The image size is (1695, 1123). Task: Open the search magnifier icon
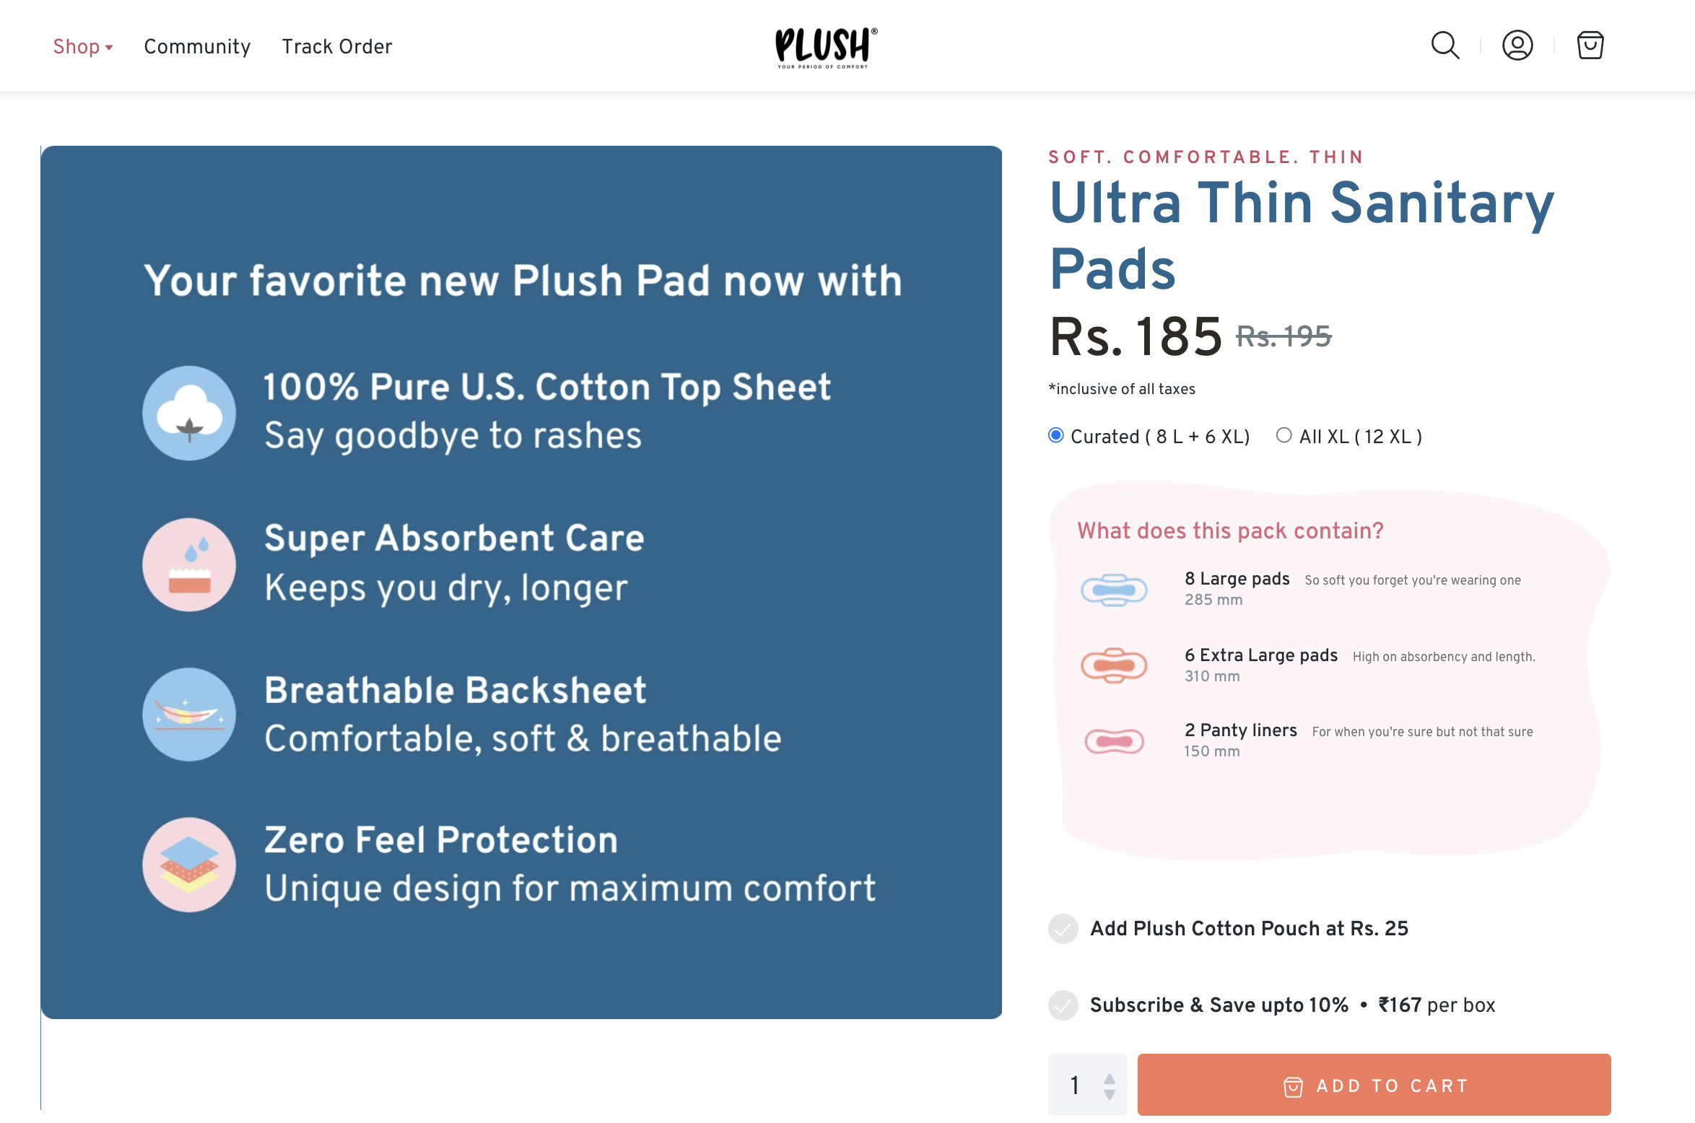[x=1445, y=45]
